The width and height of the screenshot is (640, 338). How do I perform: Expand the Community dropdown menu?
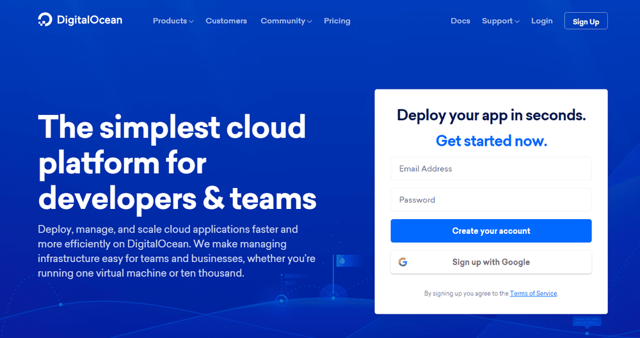tap(286, 21)
